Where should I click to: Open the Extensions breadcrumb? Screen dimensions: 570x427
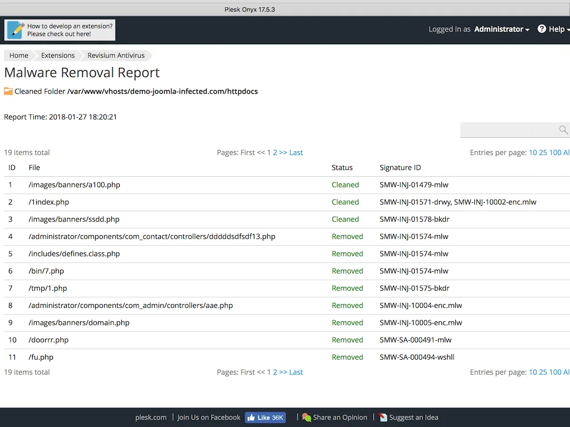pos(58,56)
